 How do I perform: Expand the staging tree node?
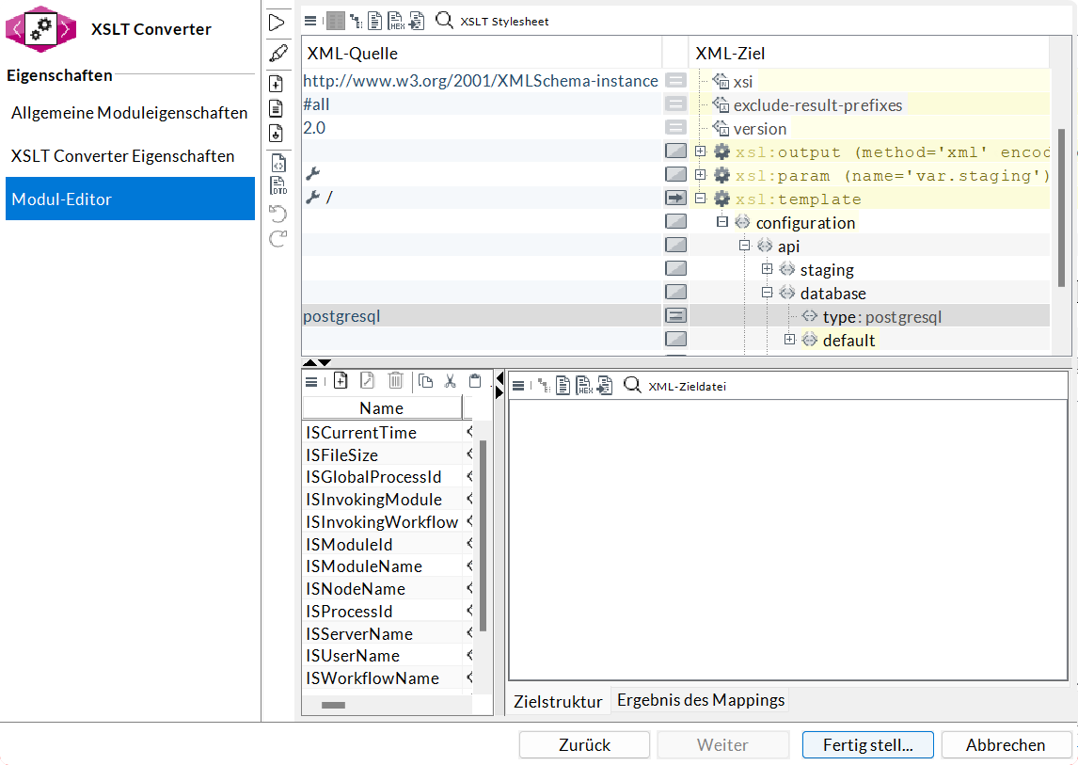click(x=768, y=269)
